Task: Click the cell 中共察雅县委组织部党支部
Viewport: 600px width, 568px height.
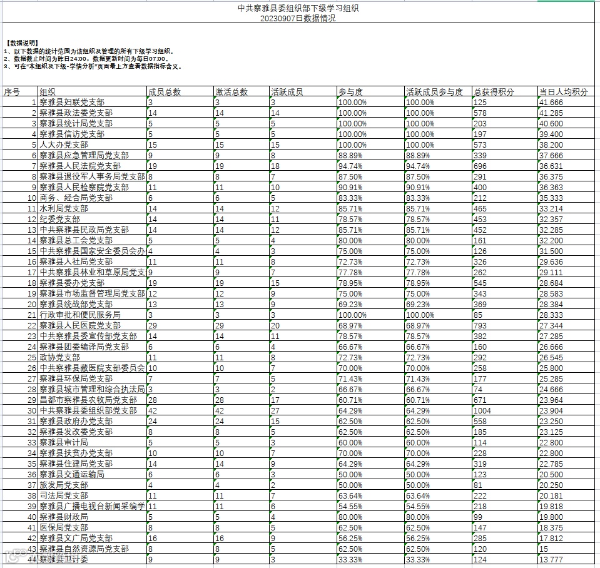Action: [x=92, y=411]
